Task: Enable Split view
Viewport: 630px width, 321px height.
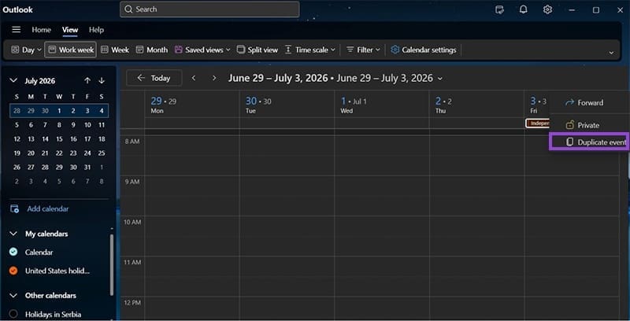Action: [258, 50]
